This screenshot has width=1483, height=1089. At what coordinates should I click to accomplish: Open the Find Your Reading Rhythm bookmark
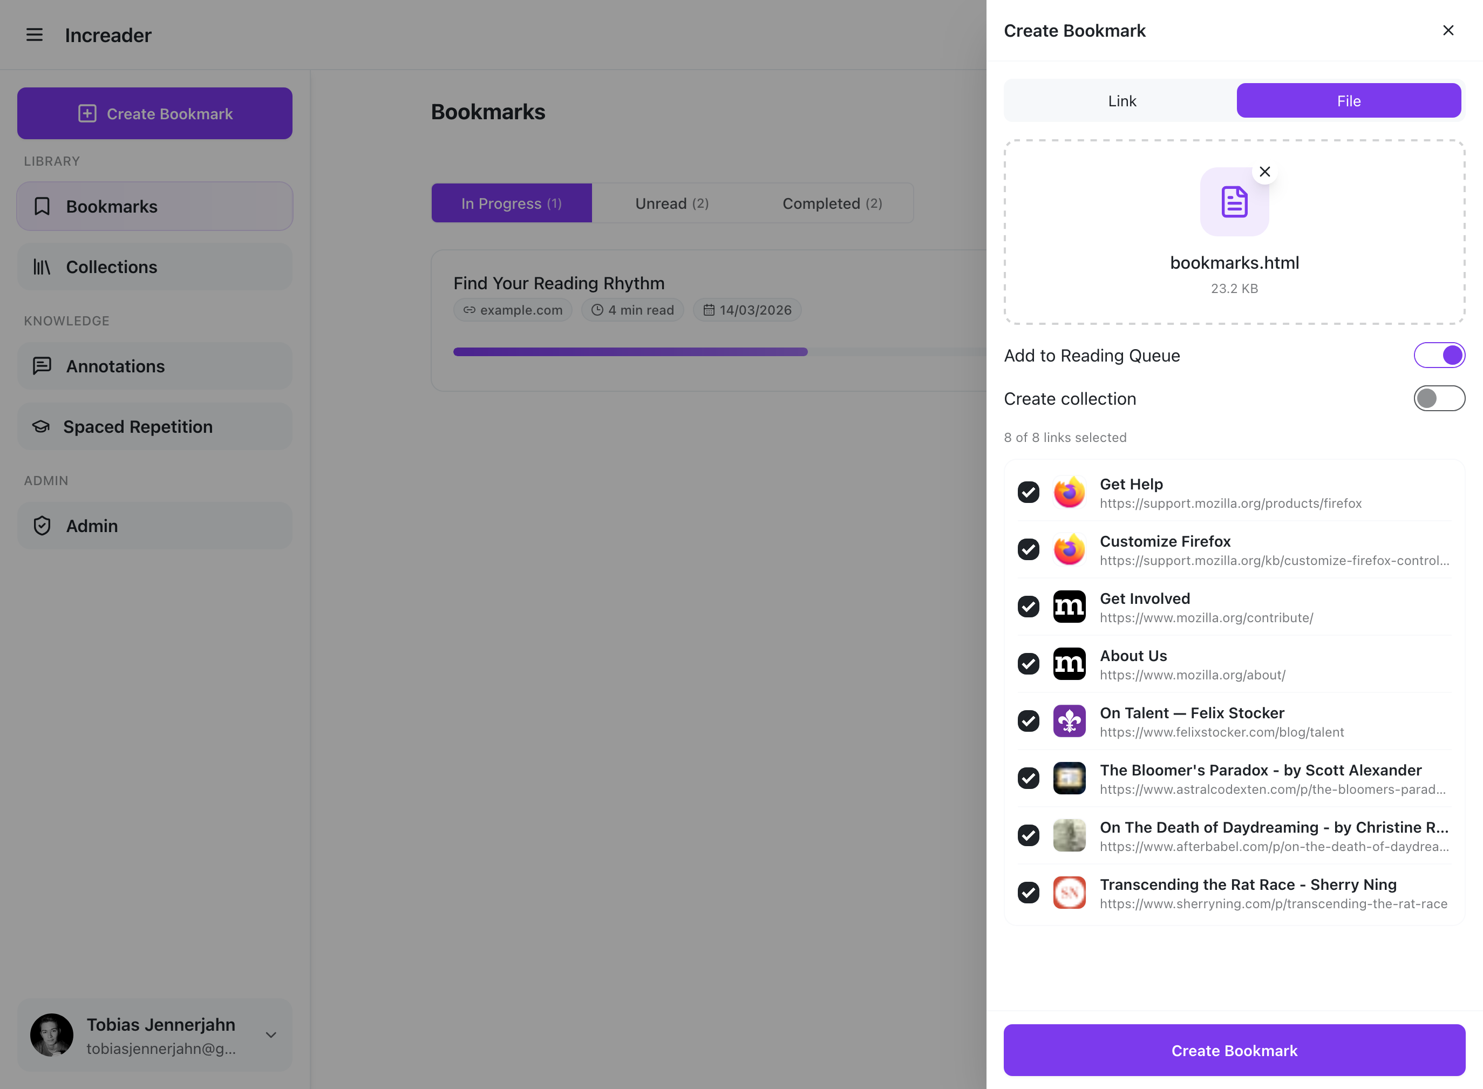coord(558,283)
